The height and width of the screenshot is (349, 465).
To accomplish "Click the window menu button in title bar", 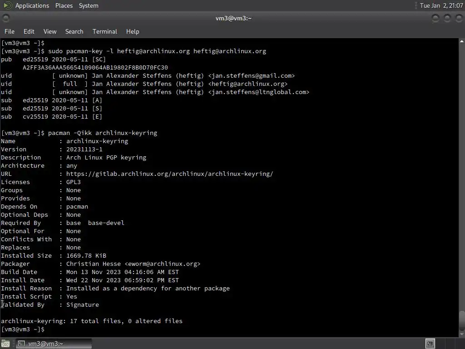I will (x=5, y=18).
